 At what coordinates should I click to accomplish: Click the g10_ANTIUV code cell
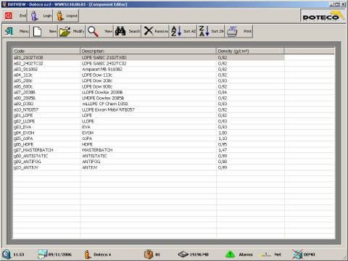[x=46, y=167]
